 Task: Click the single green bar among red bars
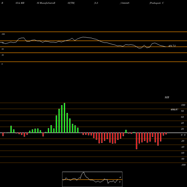click(126, 131)
